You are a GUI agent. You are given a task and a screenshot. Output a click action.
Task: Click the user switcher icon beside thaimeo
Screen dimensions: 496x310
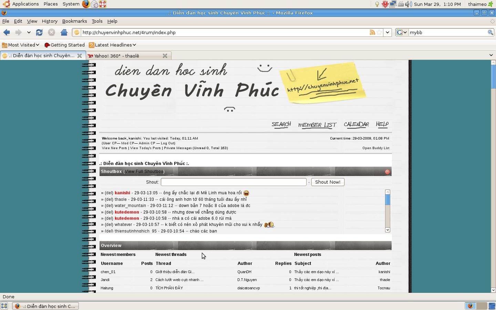(490, 4)
